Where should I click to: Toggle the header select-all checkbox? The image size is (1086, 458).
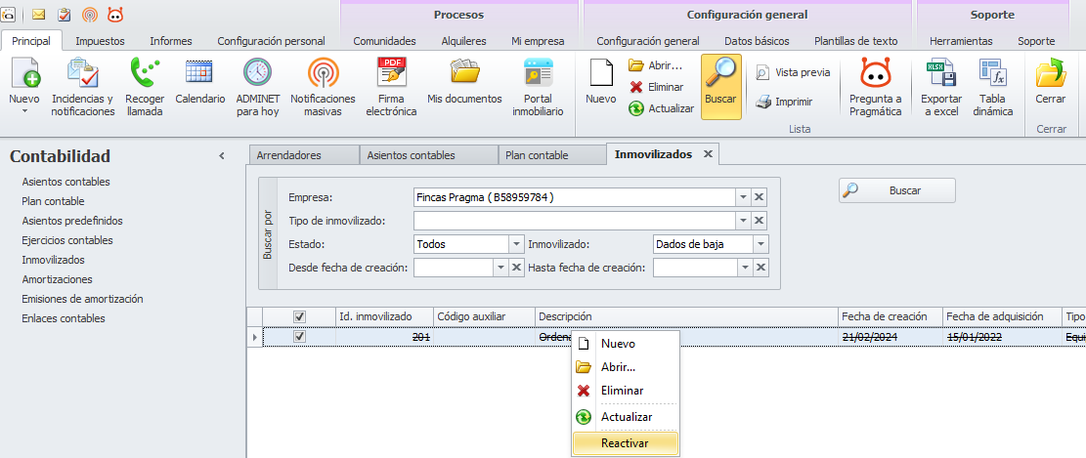[x=300, y=316]
